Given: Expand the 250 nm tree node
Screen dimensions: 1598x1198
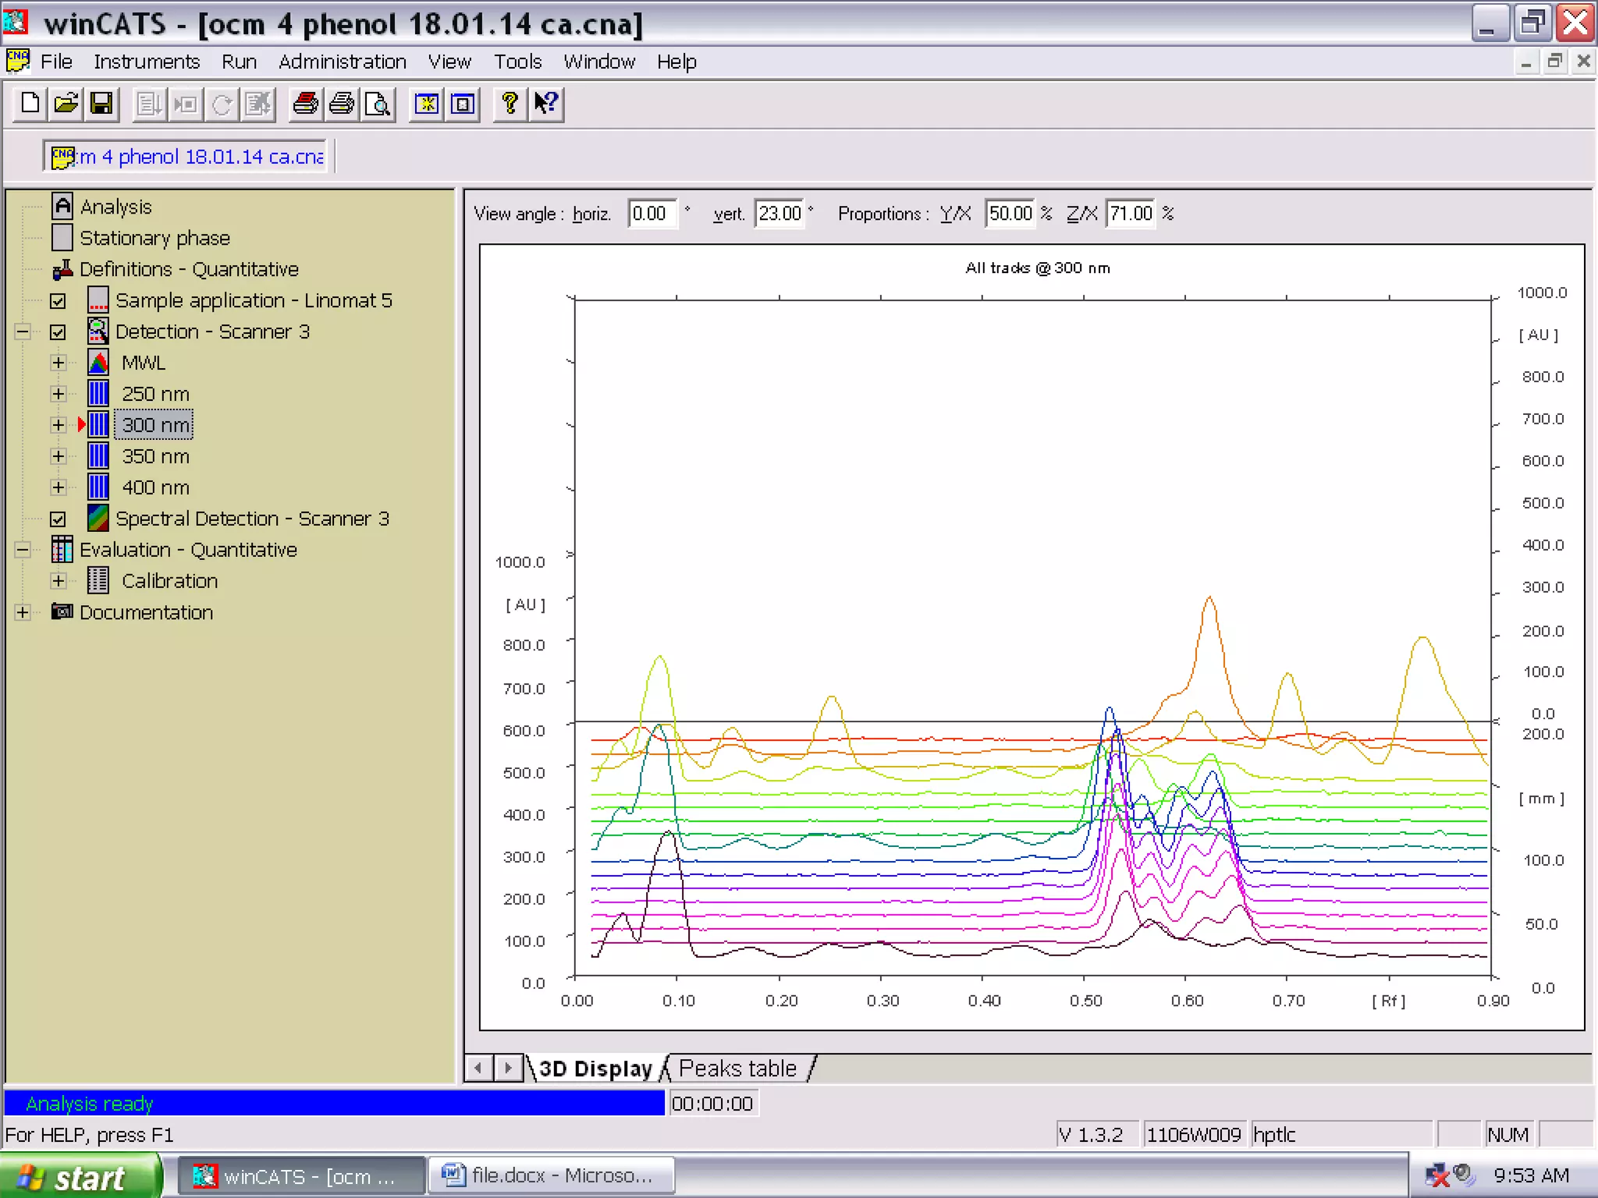Looking at the screenshot, I should coord(58,394).
